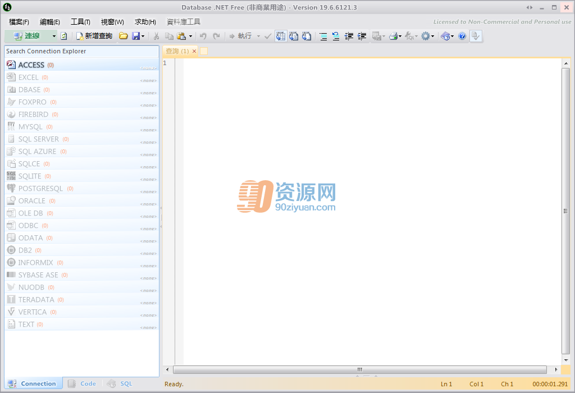The image size is (575, 393).
Task: Open the 工具(T) menu
Action: pos(80,22)
